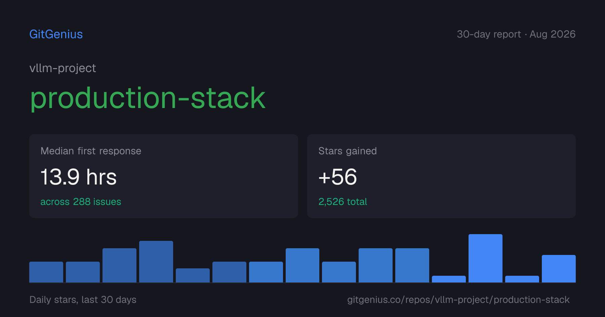The width and height of the screenshot is (605, 317).
Task: Click the Daily stars, last 30 days caption
Action: [83, 300]
